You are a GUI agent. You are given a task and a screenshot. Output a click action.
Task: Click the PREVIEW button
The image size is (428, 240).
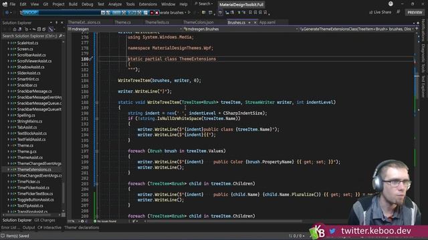tap(415, 13)
